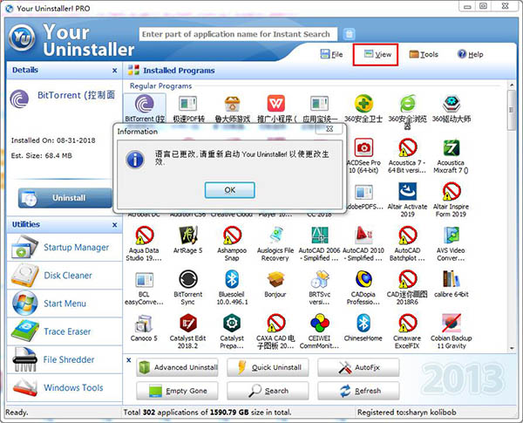Focus the Instant Search input field
The image size is (523, 423).
pos(238,34)
